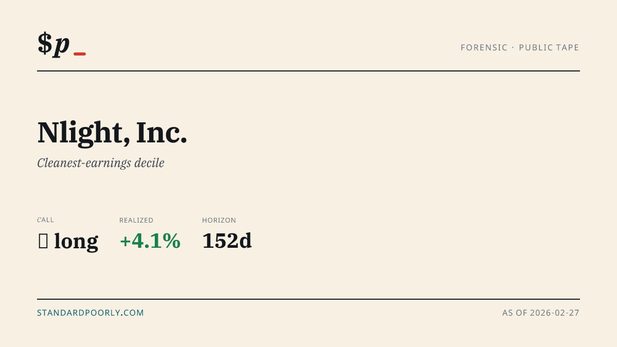Select the PUBLIC TAPE label in header
Screen dimensions: 617x347
coord(549,48)
